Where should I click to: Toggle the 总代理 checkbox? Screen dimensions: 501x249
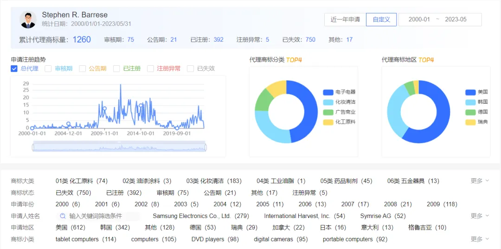point(14,68)
